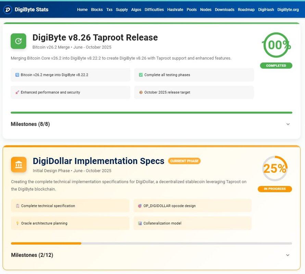Open Milestones (2/12) section heading

(x=32, y=255)
